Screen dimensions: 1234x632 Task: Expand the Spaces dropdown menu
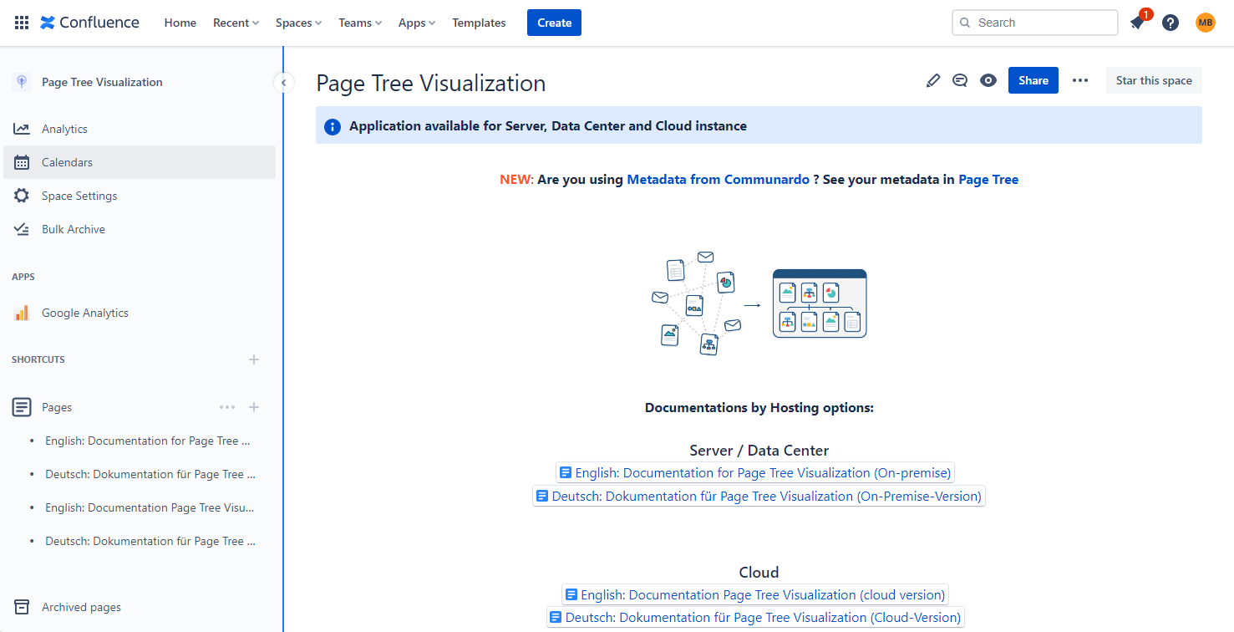point(298,23)
